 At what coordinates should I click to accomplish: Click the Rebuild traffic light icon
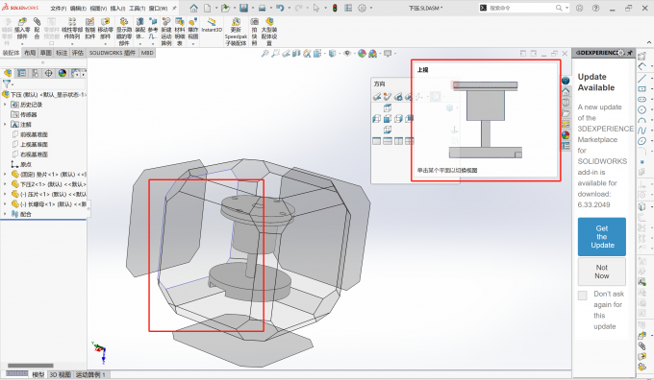pos(335,8)
